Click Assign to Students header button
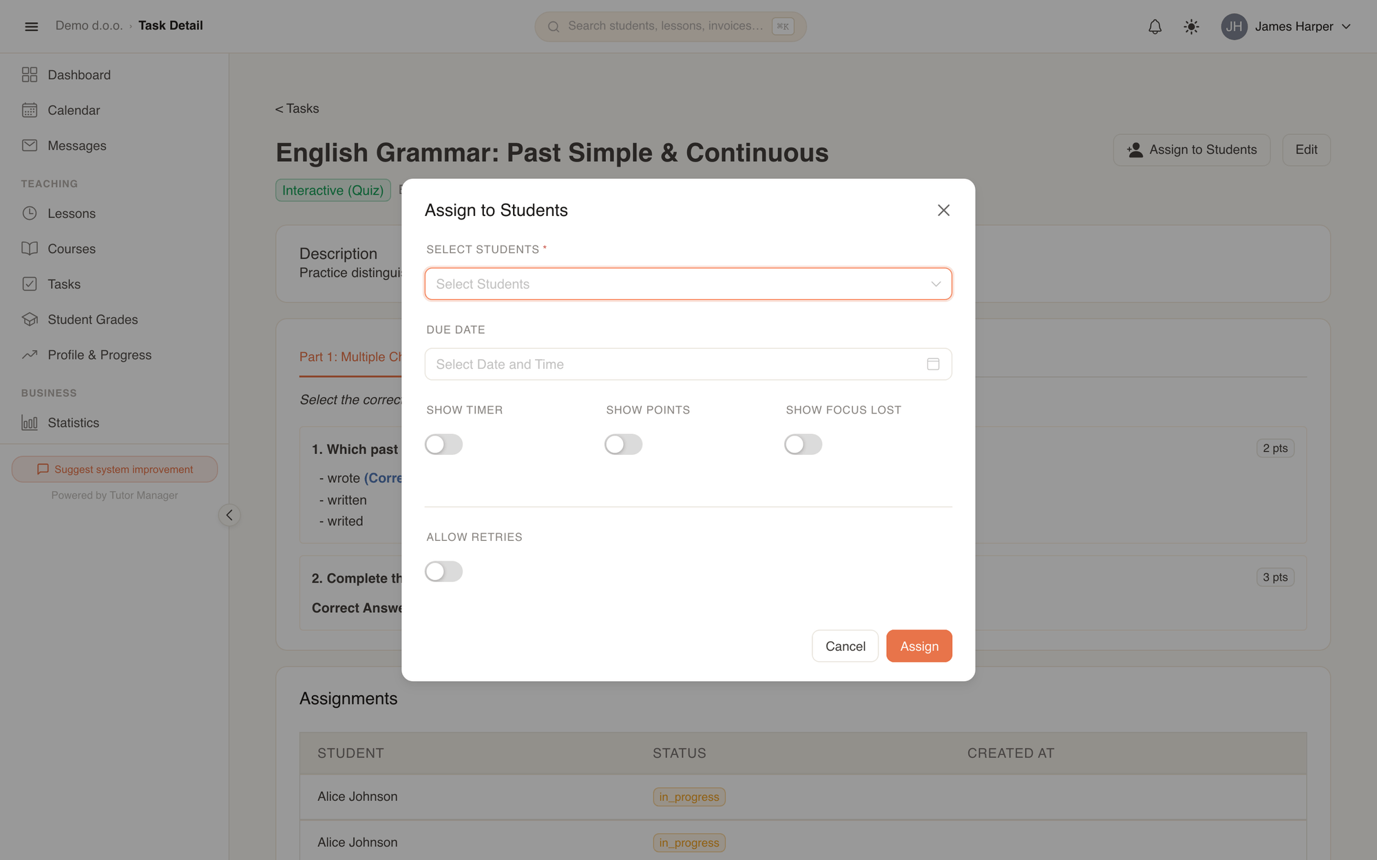1377x860 pixels. pyautogui.click(x=1192, y=150)
